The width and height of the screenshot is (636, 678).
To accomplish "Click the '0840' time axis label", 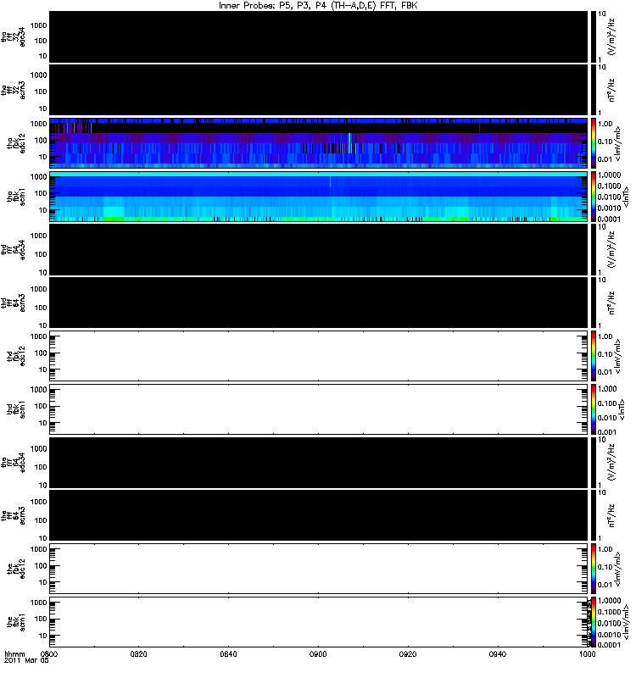I will tap(228, 654).
